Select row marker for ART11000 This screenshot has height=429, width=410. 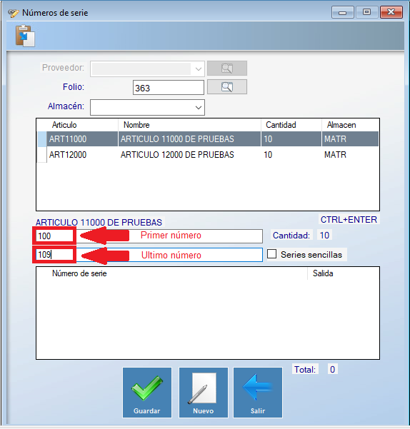tap(41, 139)
